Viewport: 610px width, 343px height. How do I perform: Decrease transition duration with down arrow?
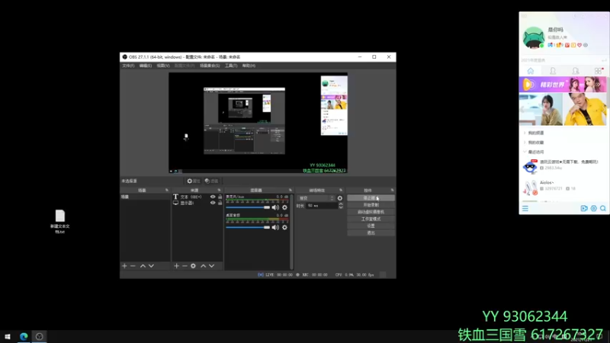[341, 207]
